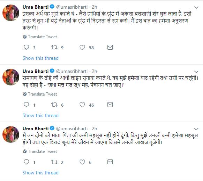Reply to the third tweet

[x=27, y=162]
